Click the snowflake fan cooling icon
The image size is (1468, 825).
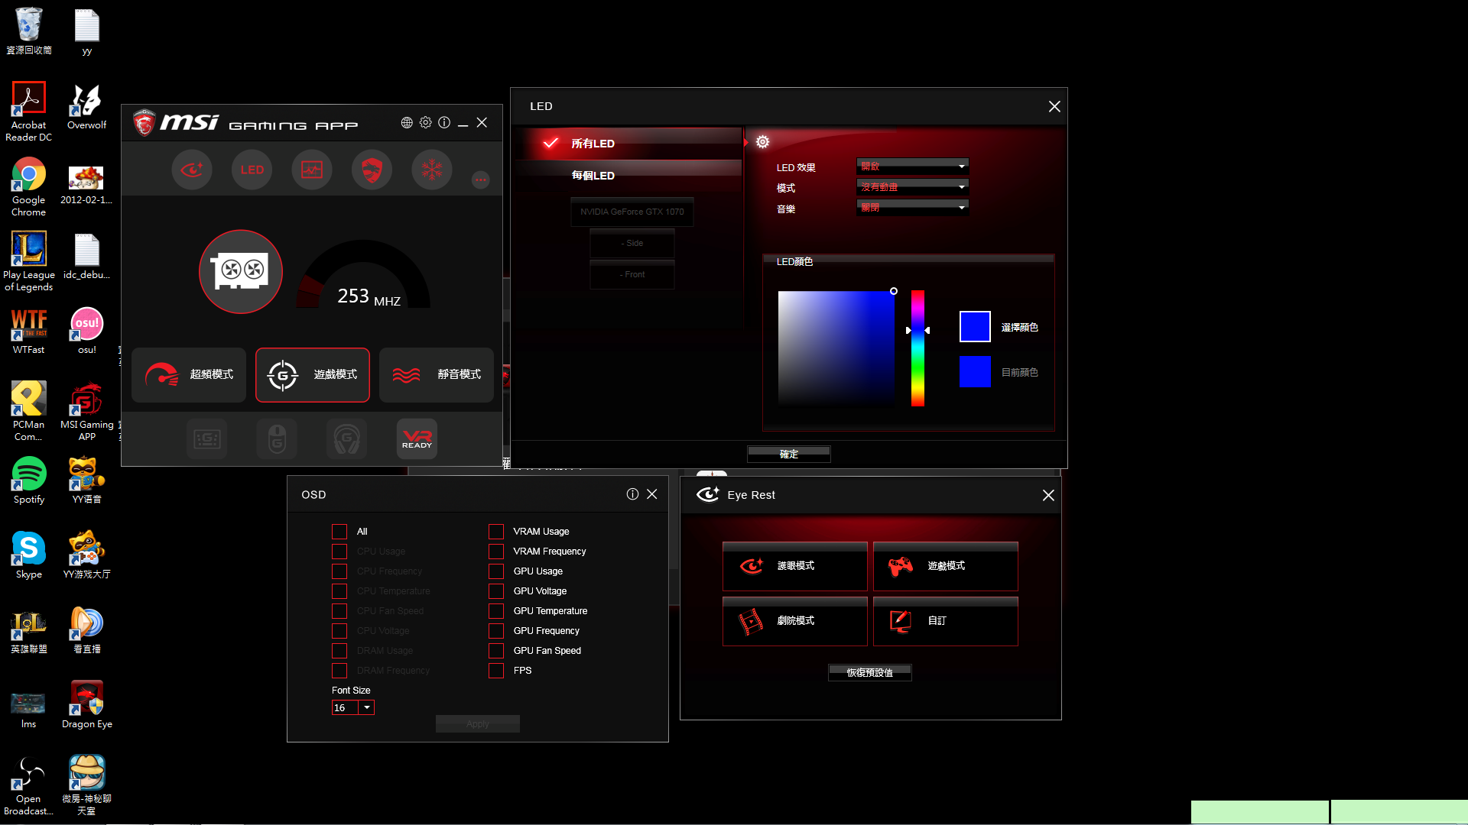coord(432,170)
